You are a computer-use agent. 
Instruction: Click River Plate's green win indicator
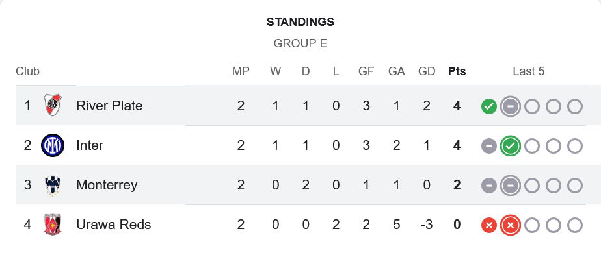click(x=489, y=106)
